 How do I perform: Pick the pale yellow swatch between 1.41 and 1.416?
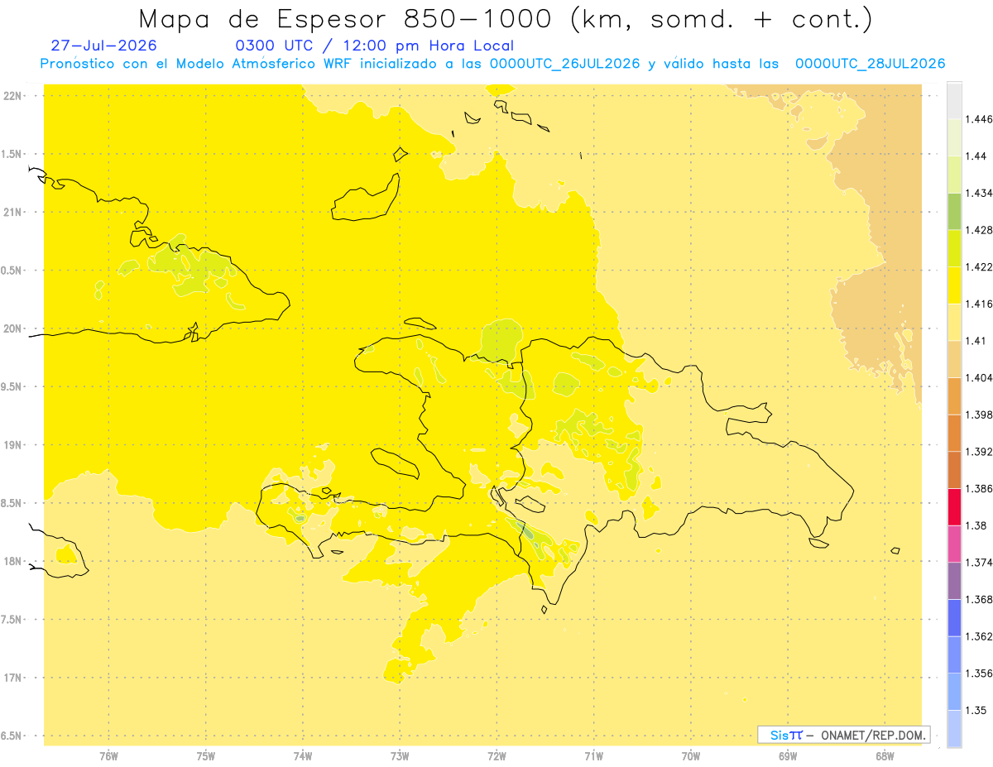(x=954, y=322)
